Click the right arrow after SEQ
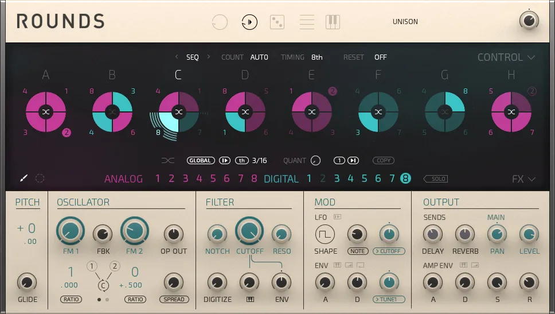The image size is (555, 314). click(209, 57)
